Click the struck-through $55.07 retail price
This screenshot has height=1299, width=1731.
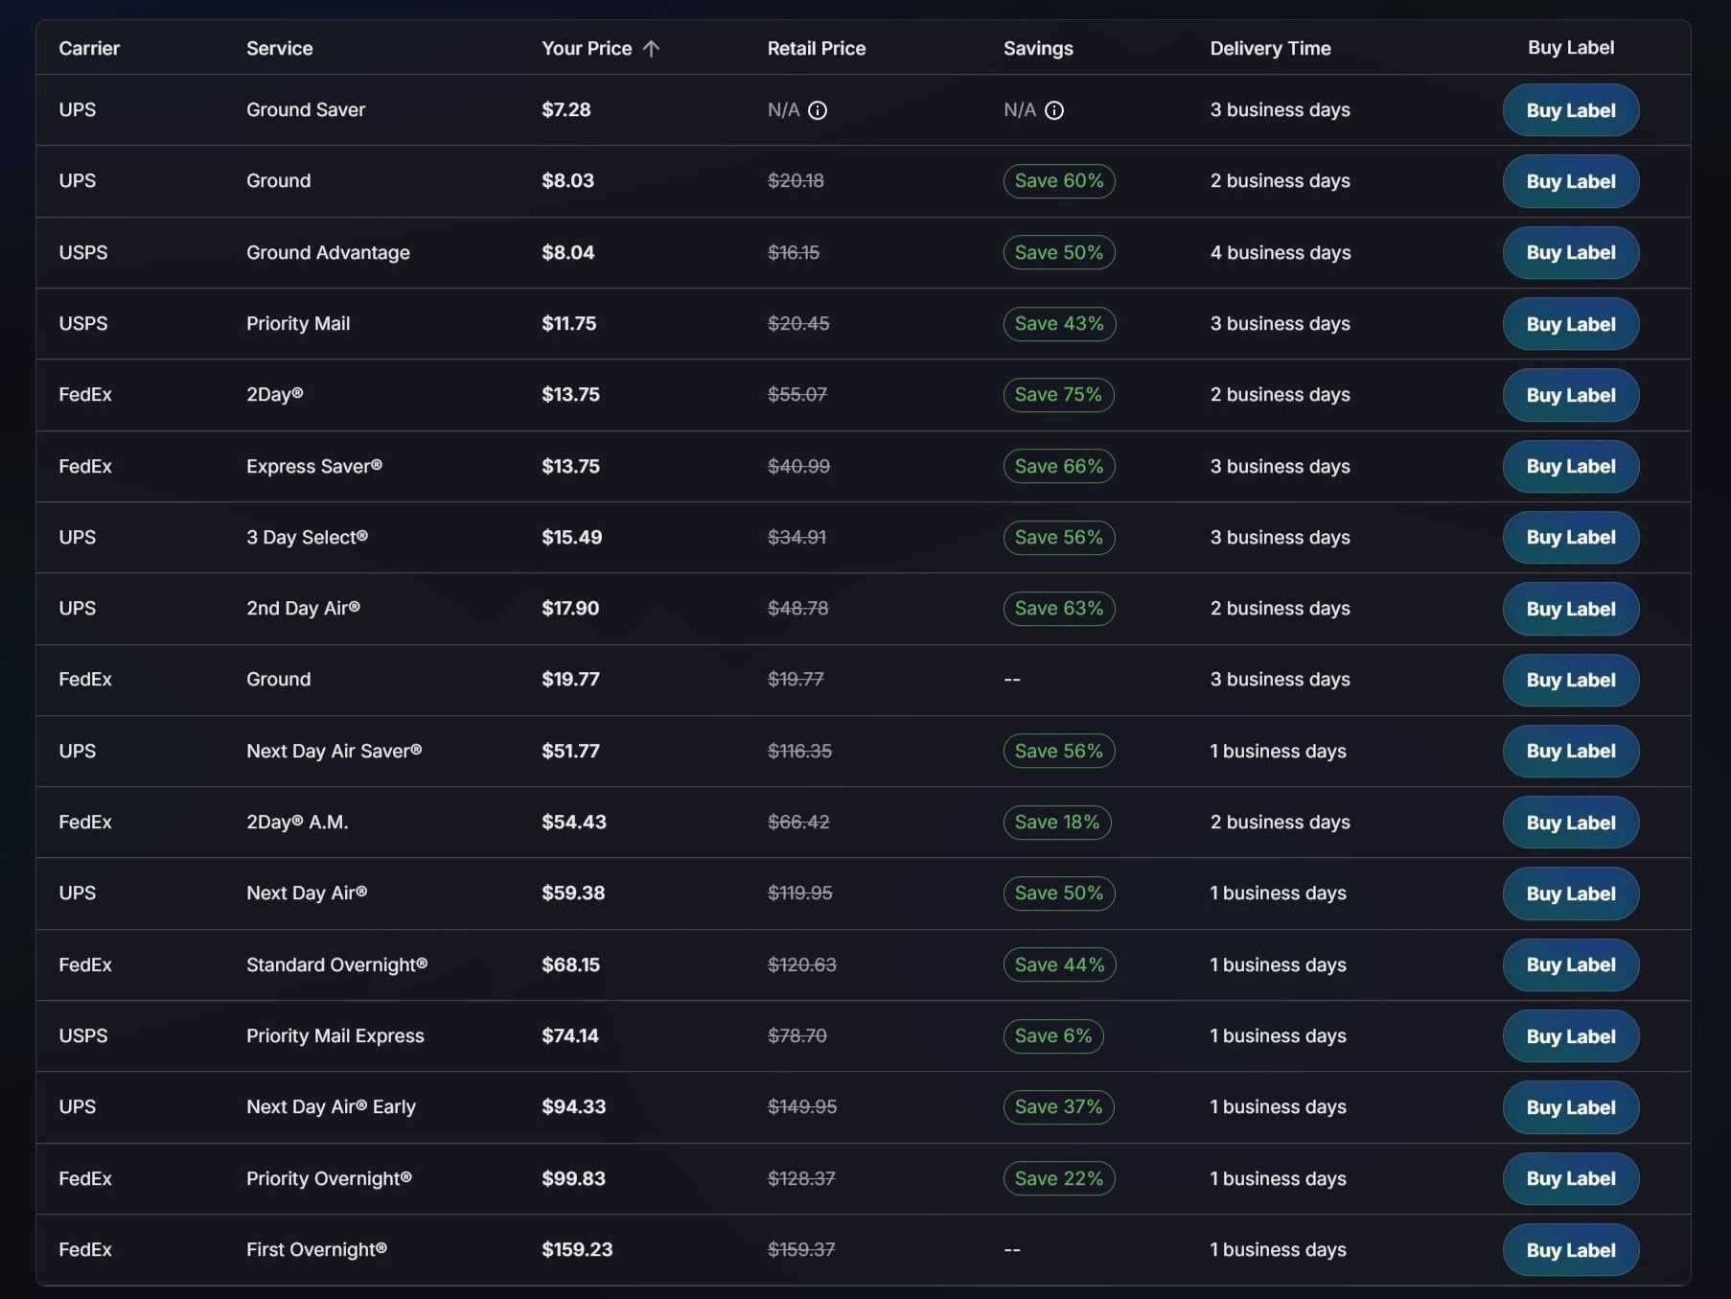coord(797,395)
